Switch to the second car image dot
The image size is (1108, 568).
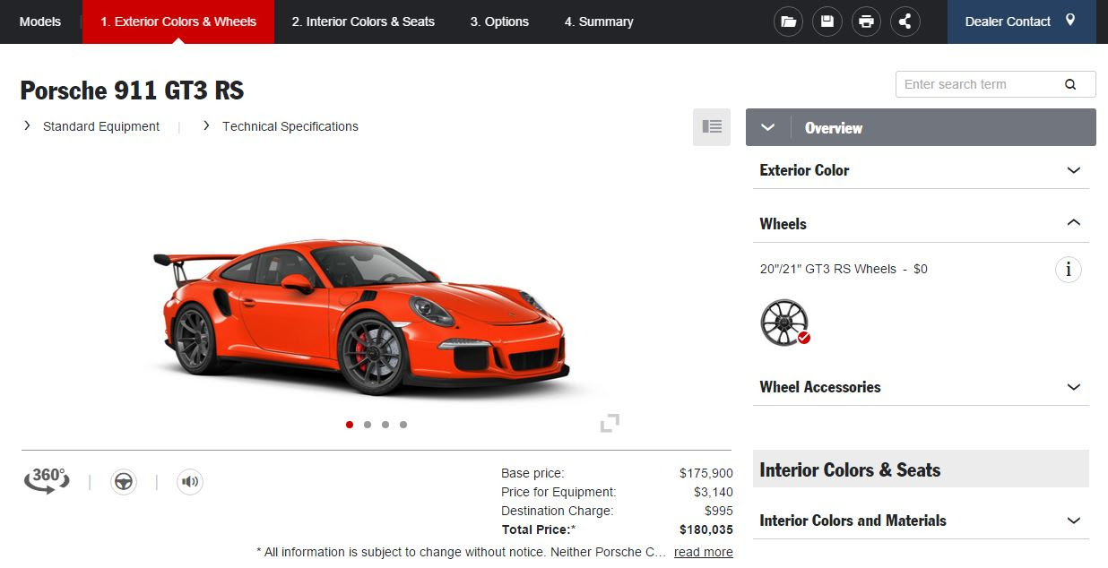(368, 425)
